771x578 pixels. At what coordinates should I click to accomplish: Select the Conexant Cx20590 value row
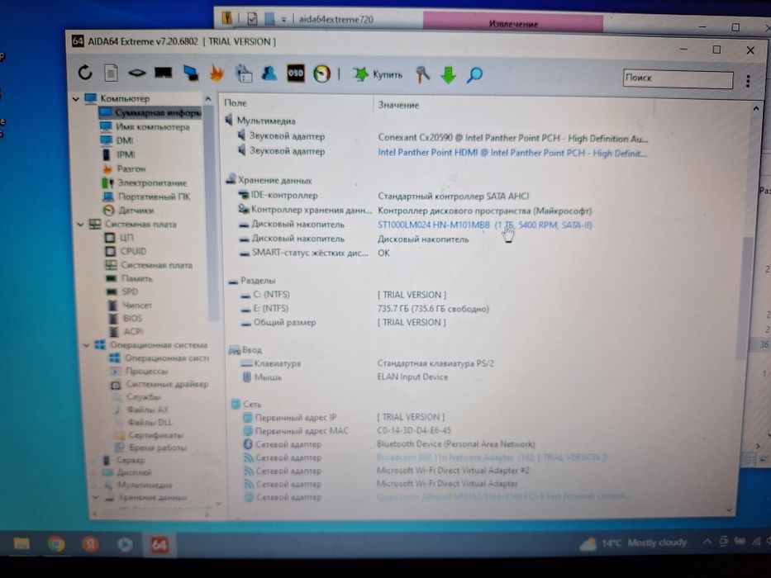point(513,138)
